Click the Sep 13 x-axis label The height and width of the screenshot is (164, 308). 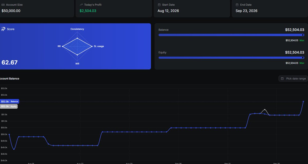[227, 163]
